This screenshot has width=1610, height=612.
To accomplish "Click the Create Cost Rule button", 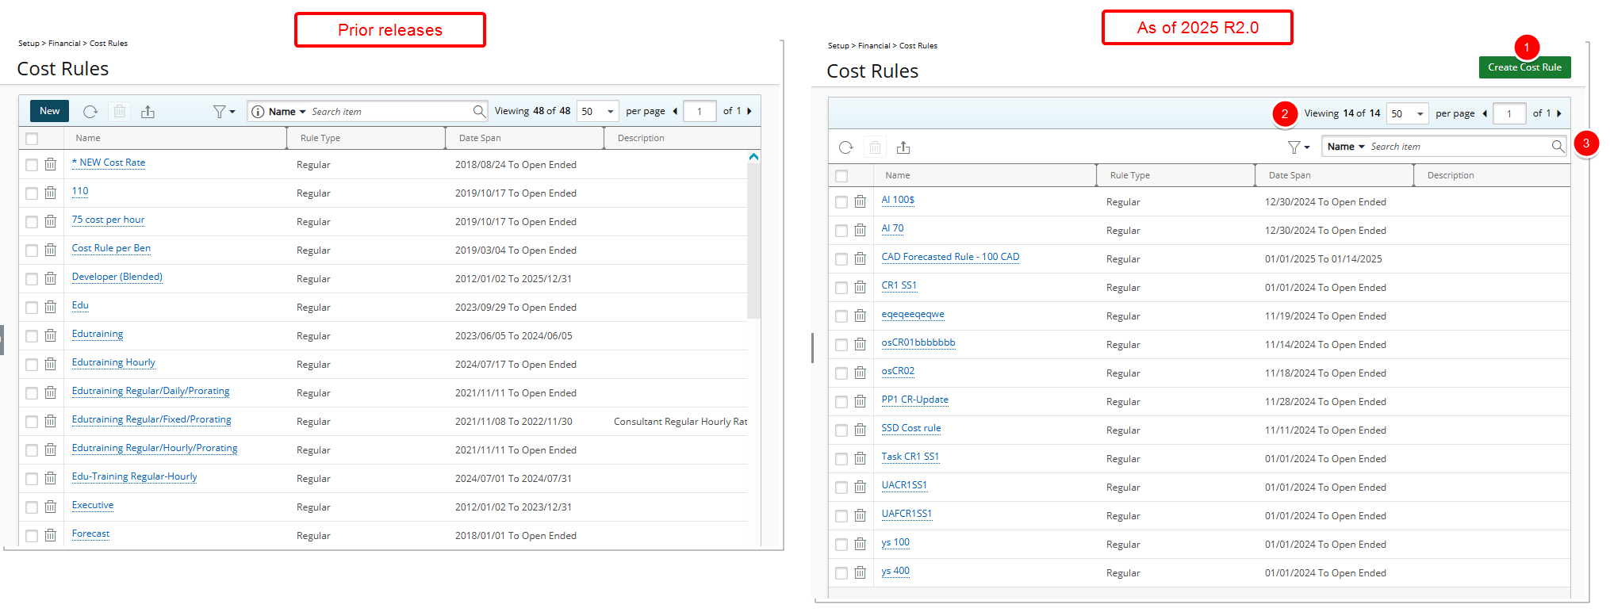I will click(1524, 67).
